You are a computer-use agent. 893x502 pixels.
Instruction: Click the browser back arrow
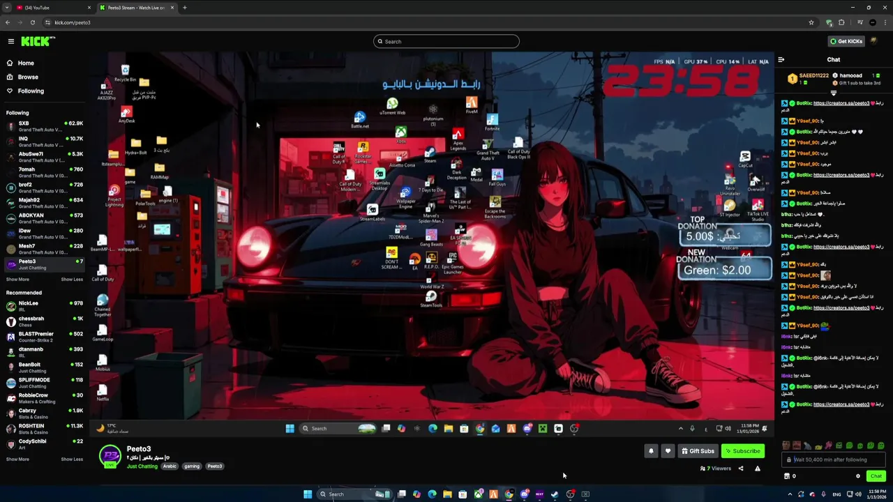click(8, 22)
